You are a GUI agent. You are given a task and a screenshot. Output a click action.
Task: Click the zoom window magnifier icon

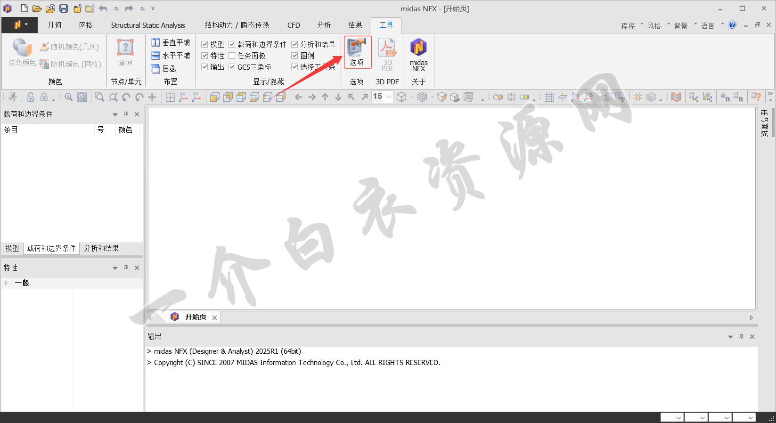coord(99,97)
